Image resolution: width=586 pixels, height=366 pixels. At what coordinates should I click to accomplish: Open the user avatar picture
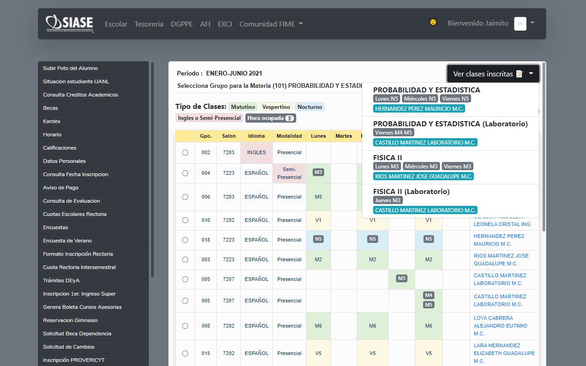pyautogui.click(x=520, y=24)
